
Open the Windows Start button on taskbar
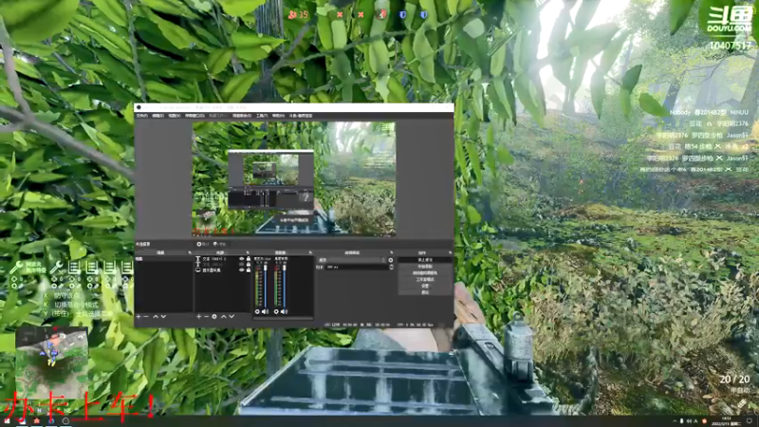click(7, 421)
